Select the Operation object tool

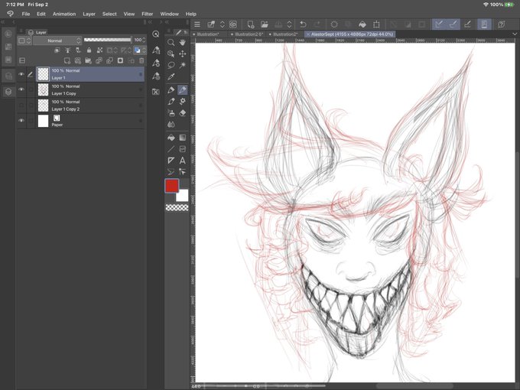(171, 54)
